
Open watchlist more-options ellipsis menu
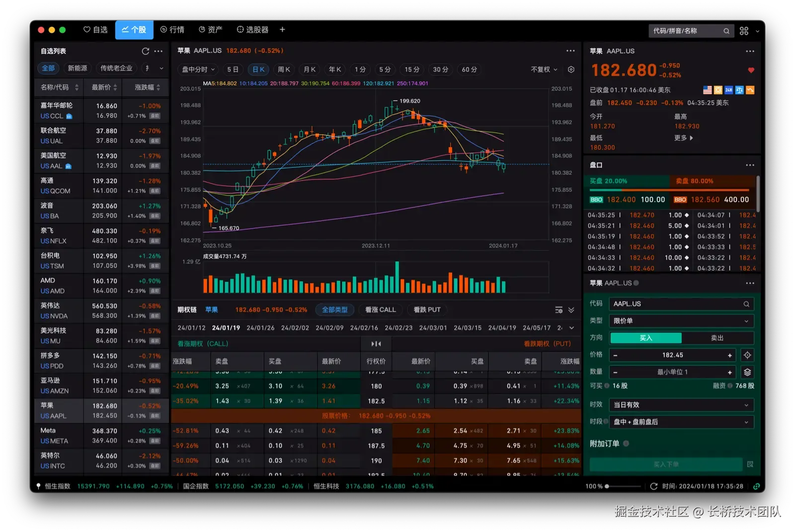tap(159, 51)
